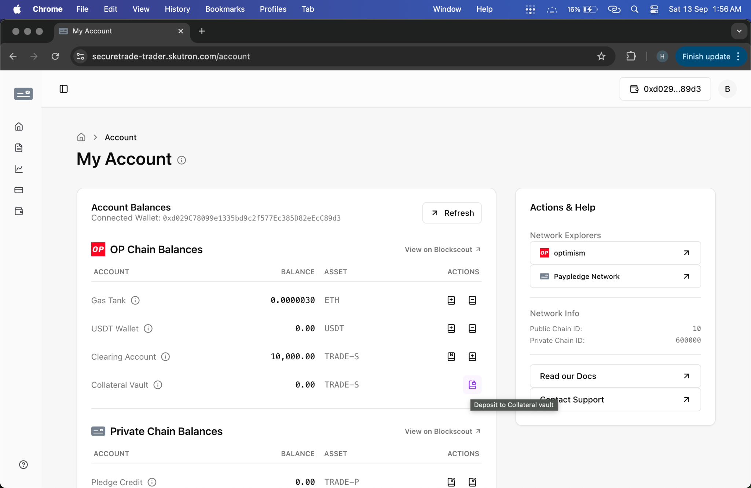The height and width of the screenshot is (488, 751).
Task: Click the USDT Wallet withdraw (minus) icon
Action: point(472,329)
